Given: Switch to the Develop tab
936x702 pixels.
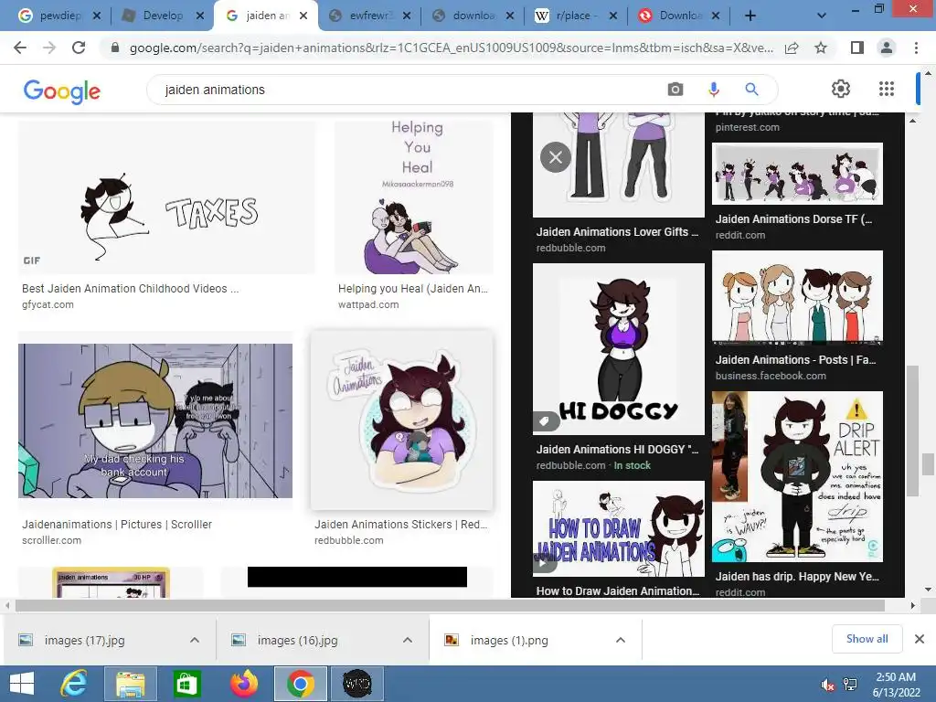Looking at the screenshot, I should 161,16.
